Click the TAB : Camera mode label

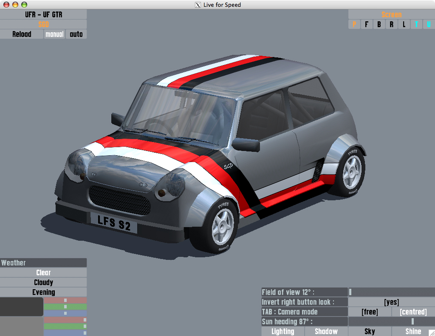pyautogui.click(x=304, y=312)
